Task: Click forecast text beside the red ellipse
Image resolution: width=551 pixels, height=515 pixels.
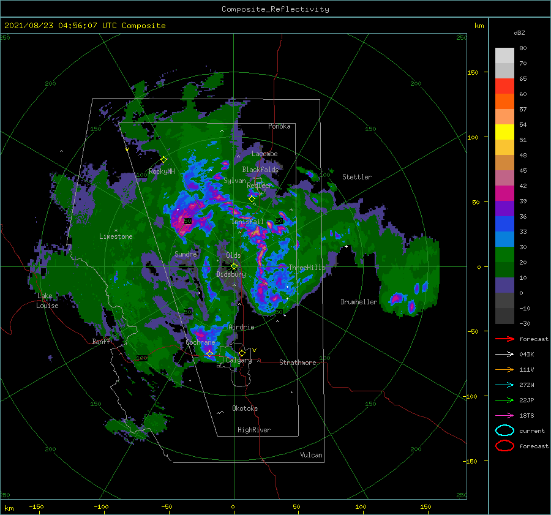Action: 534,446
